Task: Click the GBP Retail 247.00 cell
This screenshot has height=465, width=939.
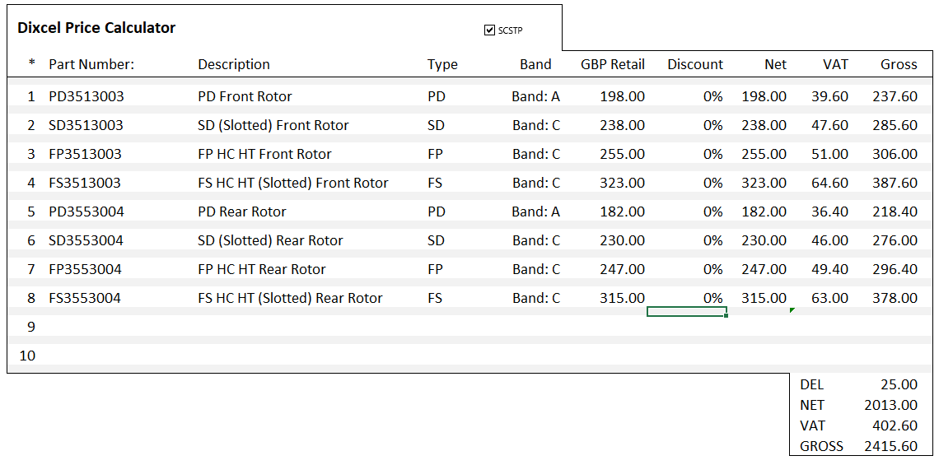Action: [x=622, y=269]
